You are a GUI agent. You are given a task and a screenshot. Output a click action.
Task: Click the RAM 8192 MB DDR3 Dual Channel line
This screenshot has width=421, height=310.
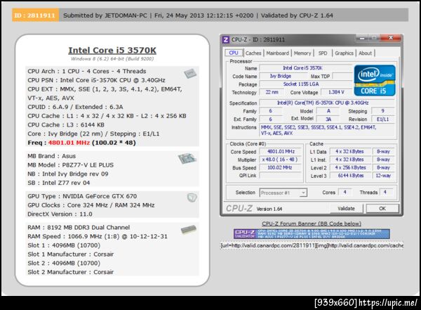(79, 227)
